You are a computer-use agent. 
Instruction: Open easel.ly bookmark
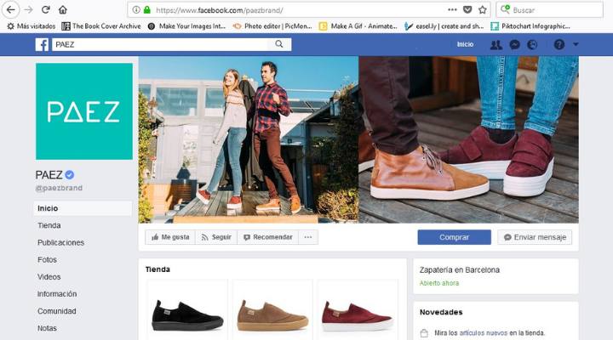444,26
